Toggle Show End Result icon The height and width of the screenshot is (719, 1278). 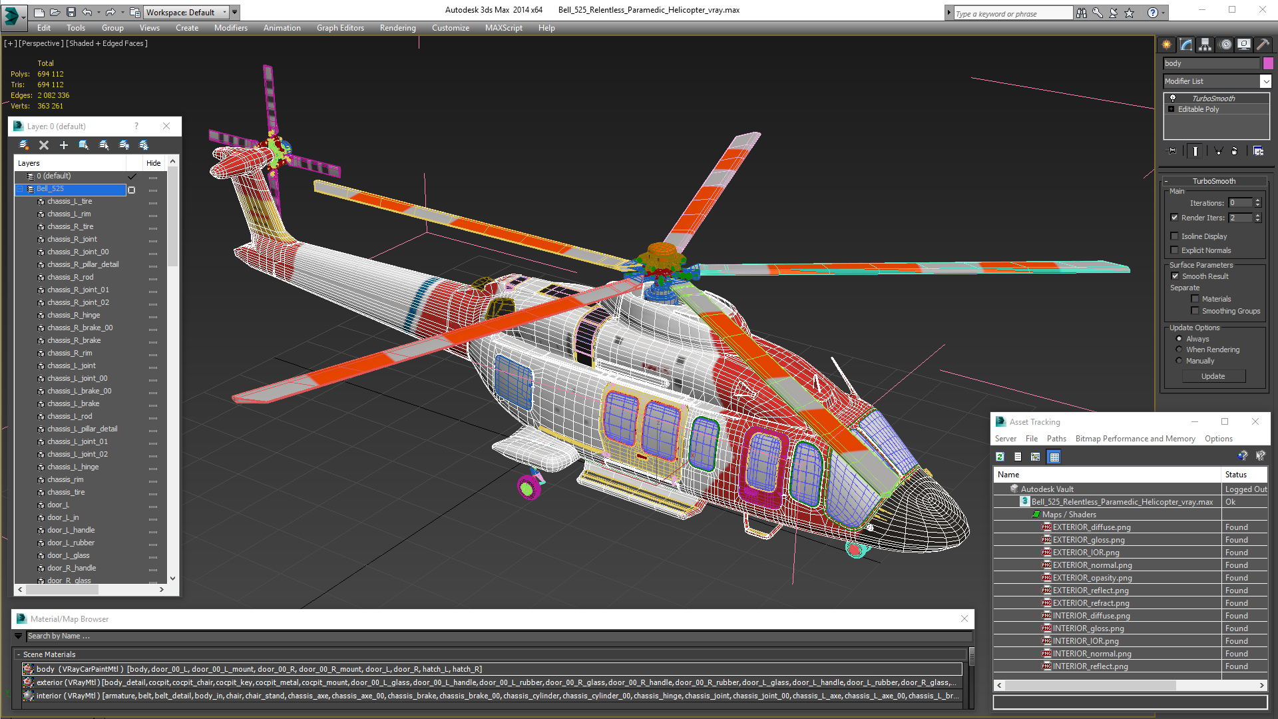coord(1195,151)
